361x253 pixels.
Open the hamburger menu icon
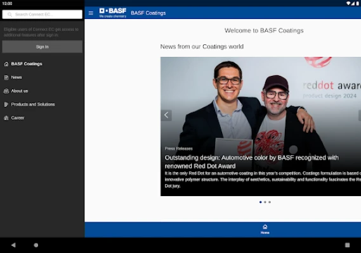91,13
